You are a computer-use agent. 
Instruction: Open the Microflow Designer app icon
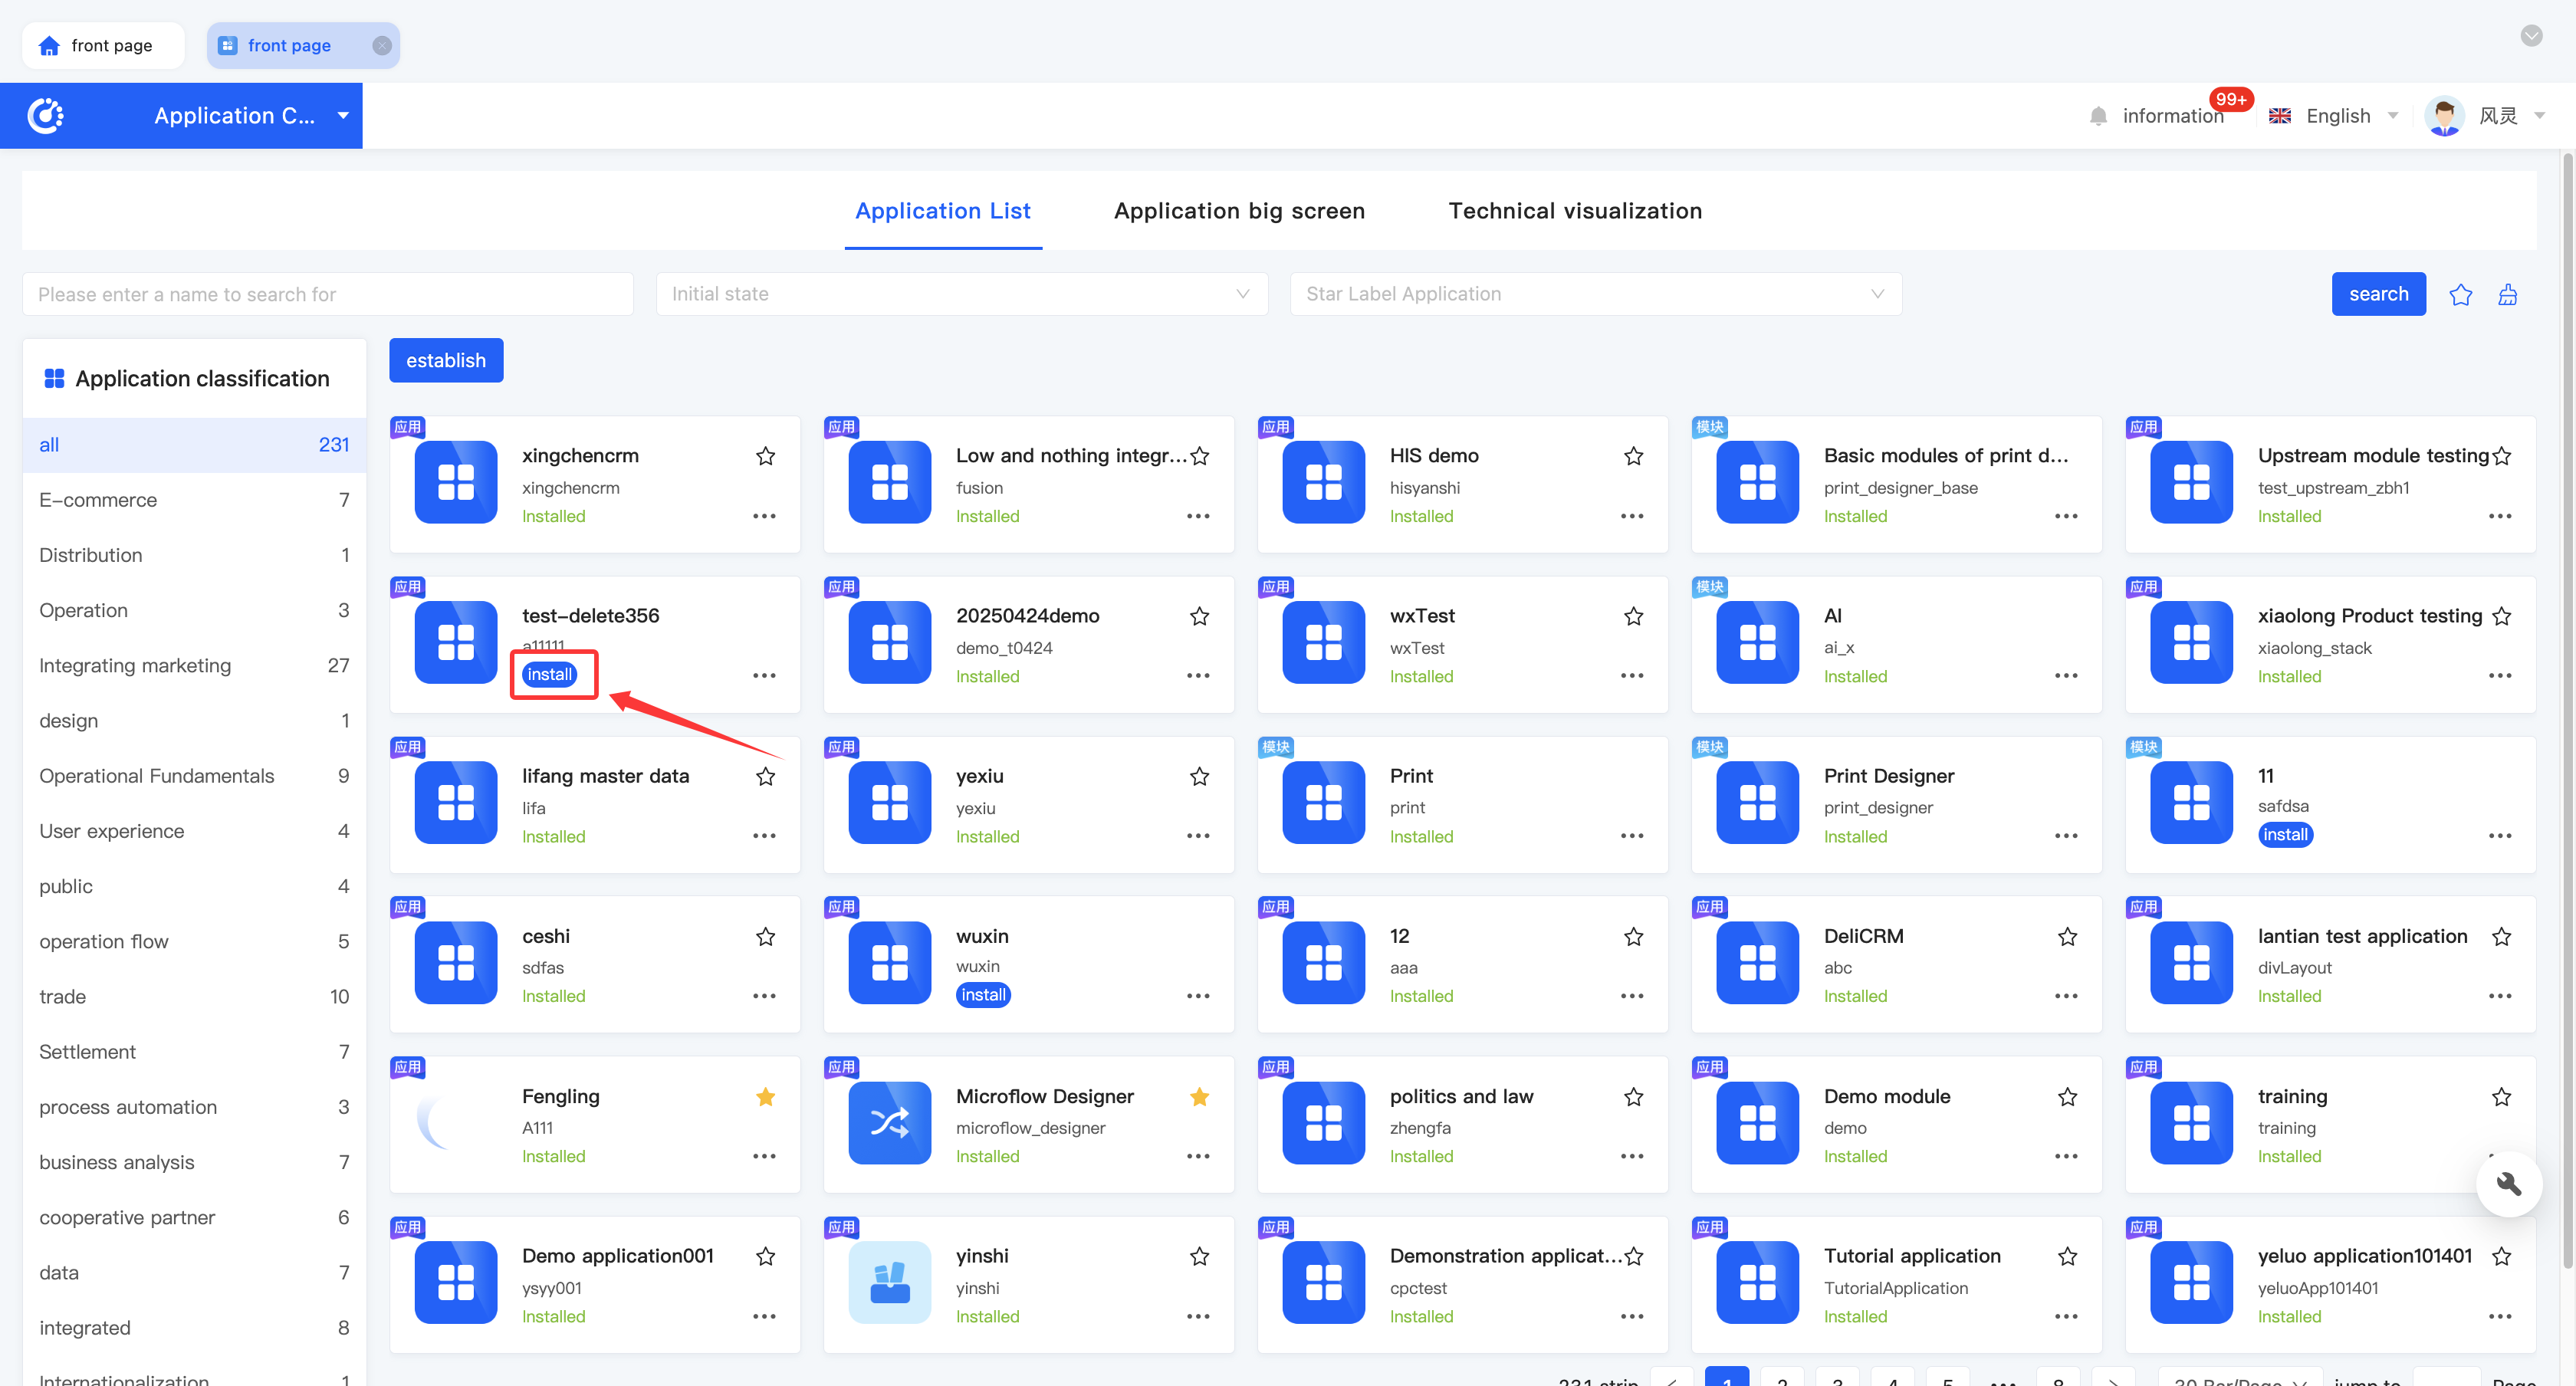(889, 1122)
